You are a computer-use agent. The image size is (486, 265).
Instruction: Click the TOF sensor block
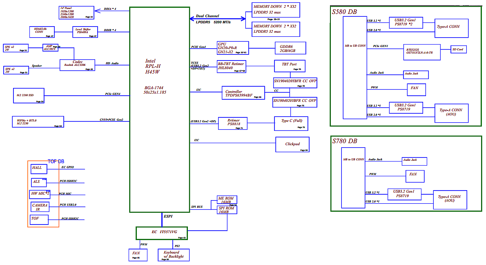coord(39,219)
